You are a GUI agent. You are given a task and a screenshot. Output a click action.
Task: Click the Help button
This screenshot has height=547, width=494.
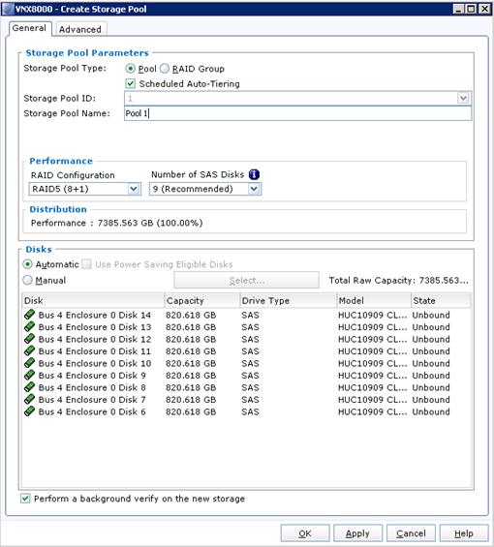[x=464, y=533]
